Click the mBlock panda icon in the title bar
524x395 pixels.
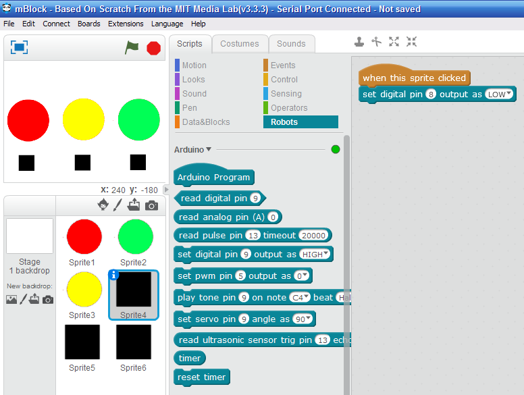coord(6,7)
